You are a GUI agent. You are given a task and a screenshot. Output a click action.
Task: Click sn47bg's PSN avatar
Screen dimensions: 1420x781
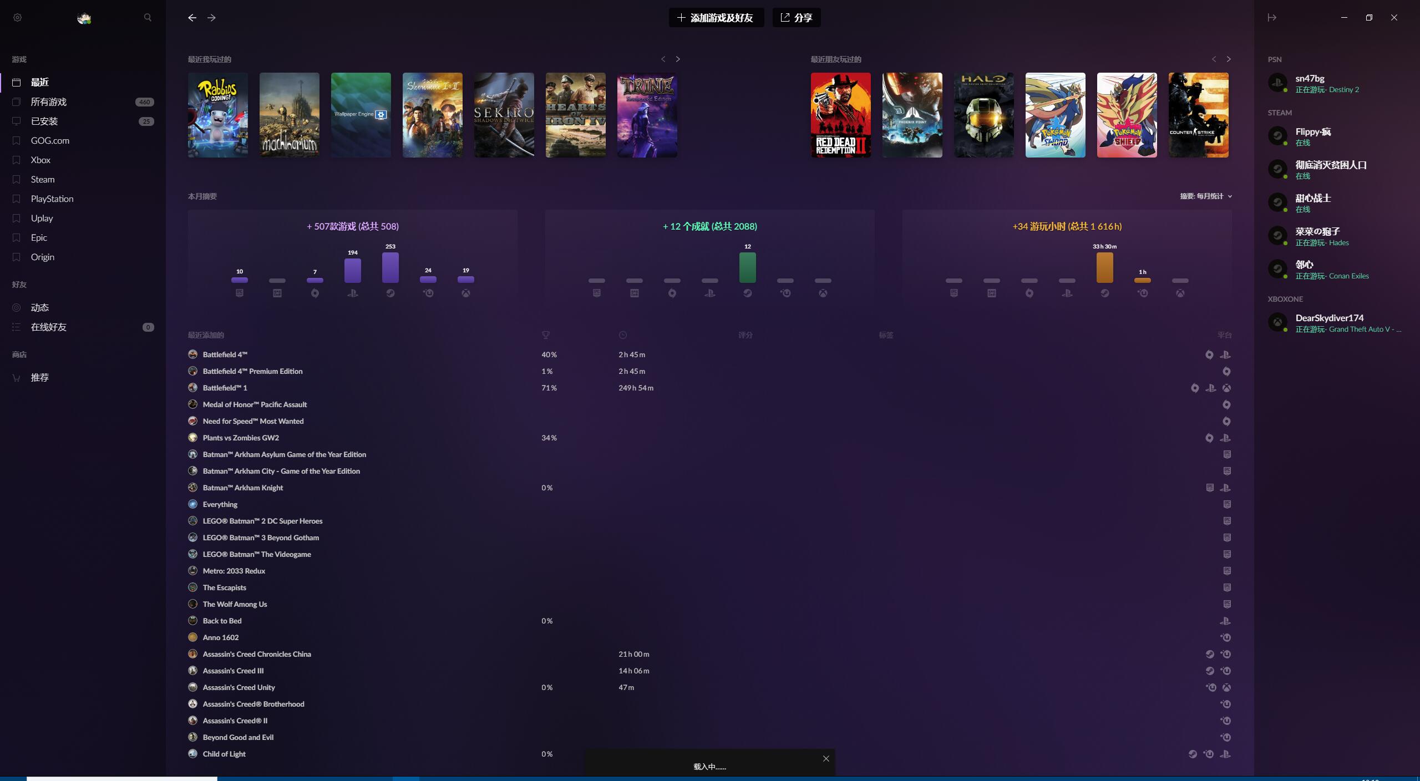click(1277, 83)
